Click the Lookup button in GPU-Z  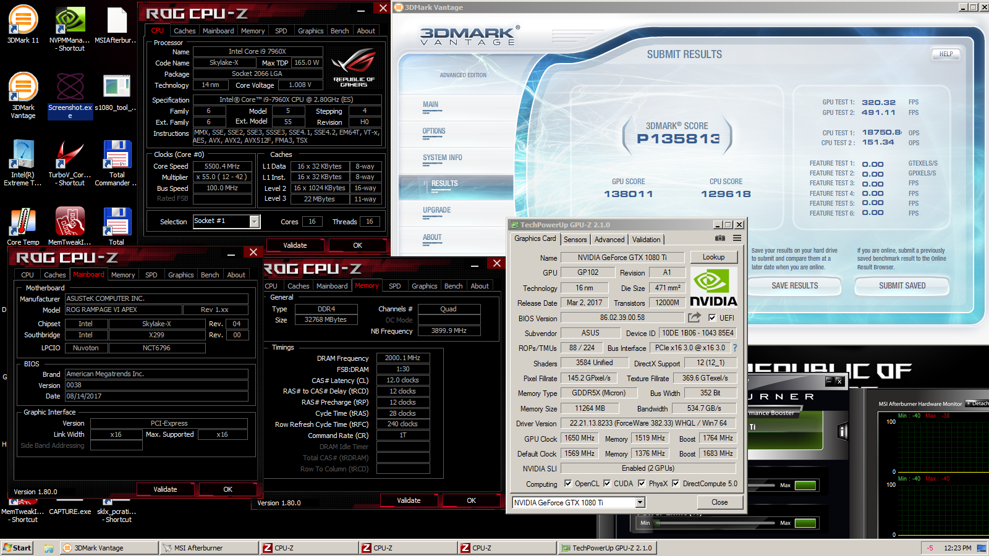(713, 258)
